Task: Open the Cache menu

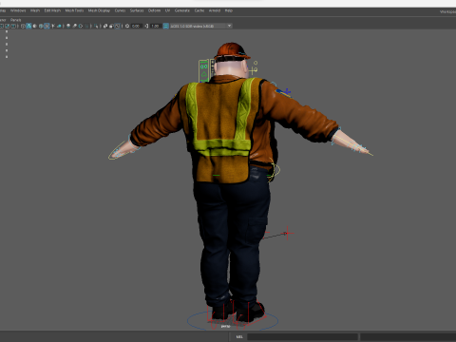Action: click(x=199, y=10)
